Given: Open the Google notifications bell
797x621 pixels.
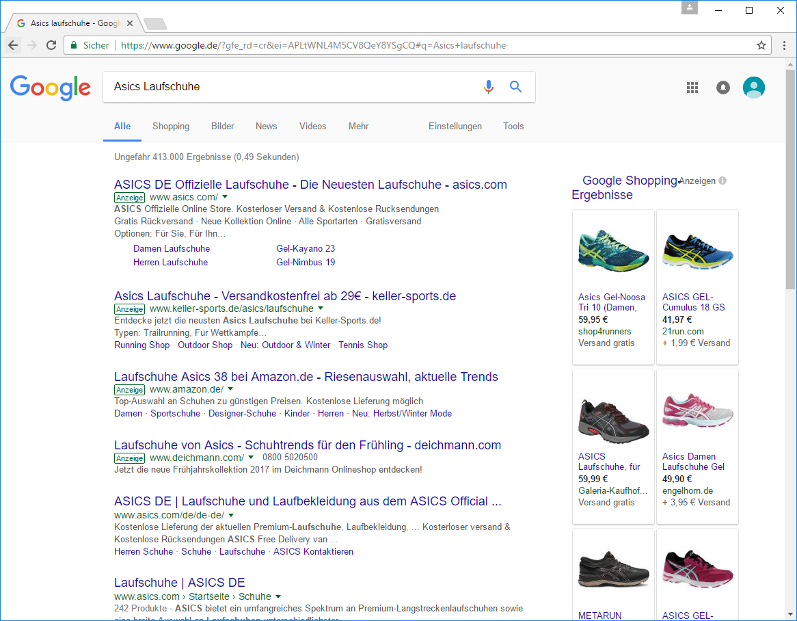Looking at the screenshot, I should [722, 88].
